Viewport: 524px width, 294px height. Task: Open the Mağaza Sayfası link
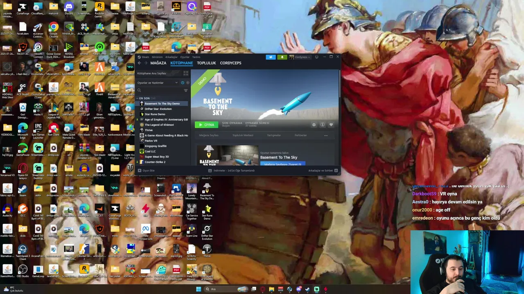209,135
